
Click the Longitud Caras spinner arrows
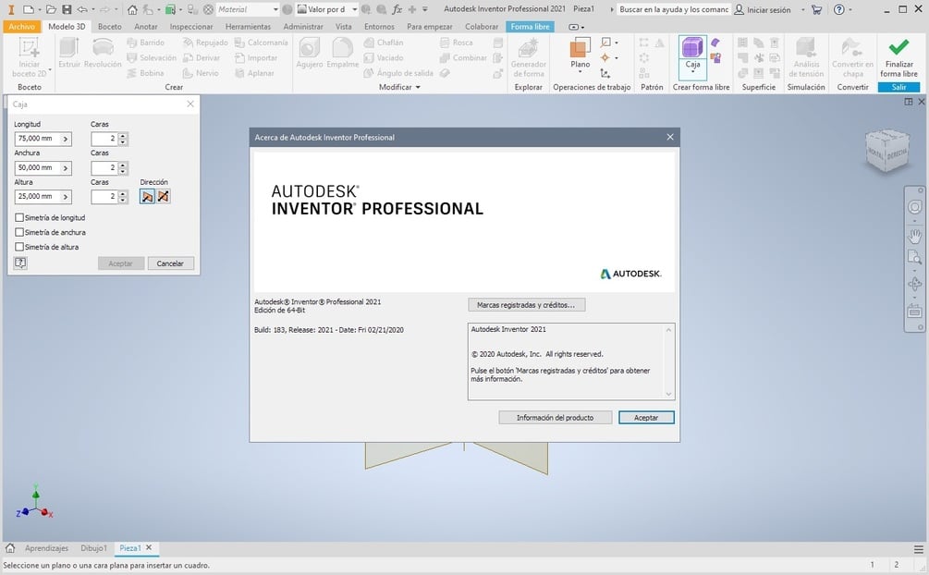(x=123, y=139)
